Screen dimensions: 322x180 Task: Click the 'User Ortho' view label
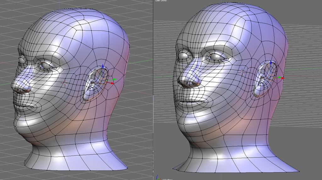(161, 1)
